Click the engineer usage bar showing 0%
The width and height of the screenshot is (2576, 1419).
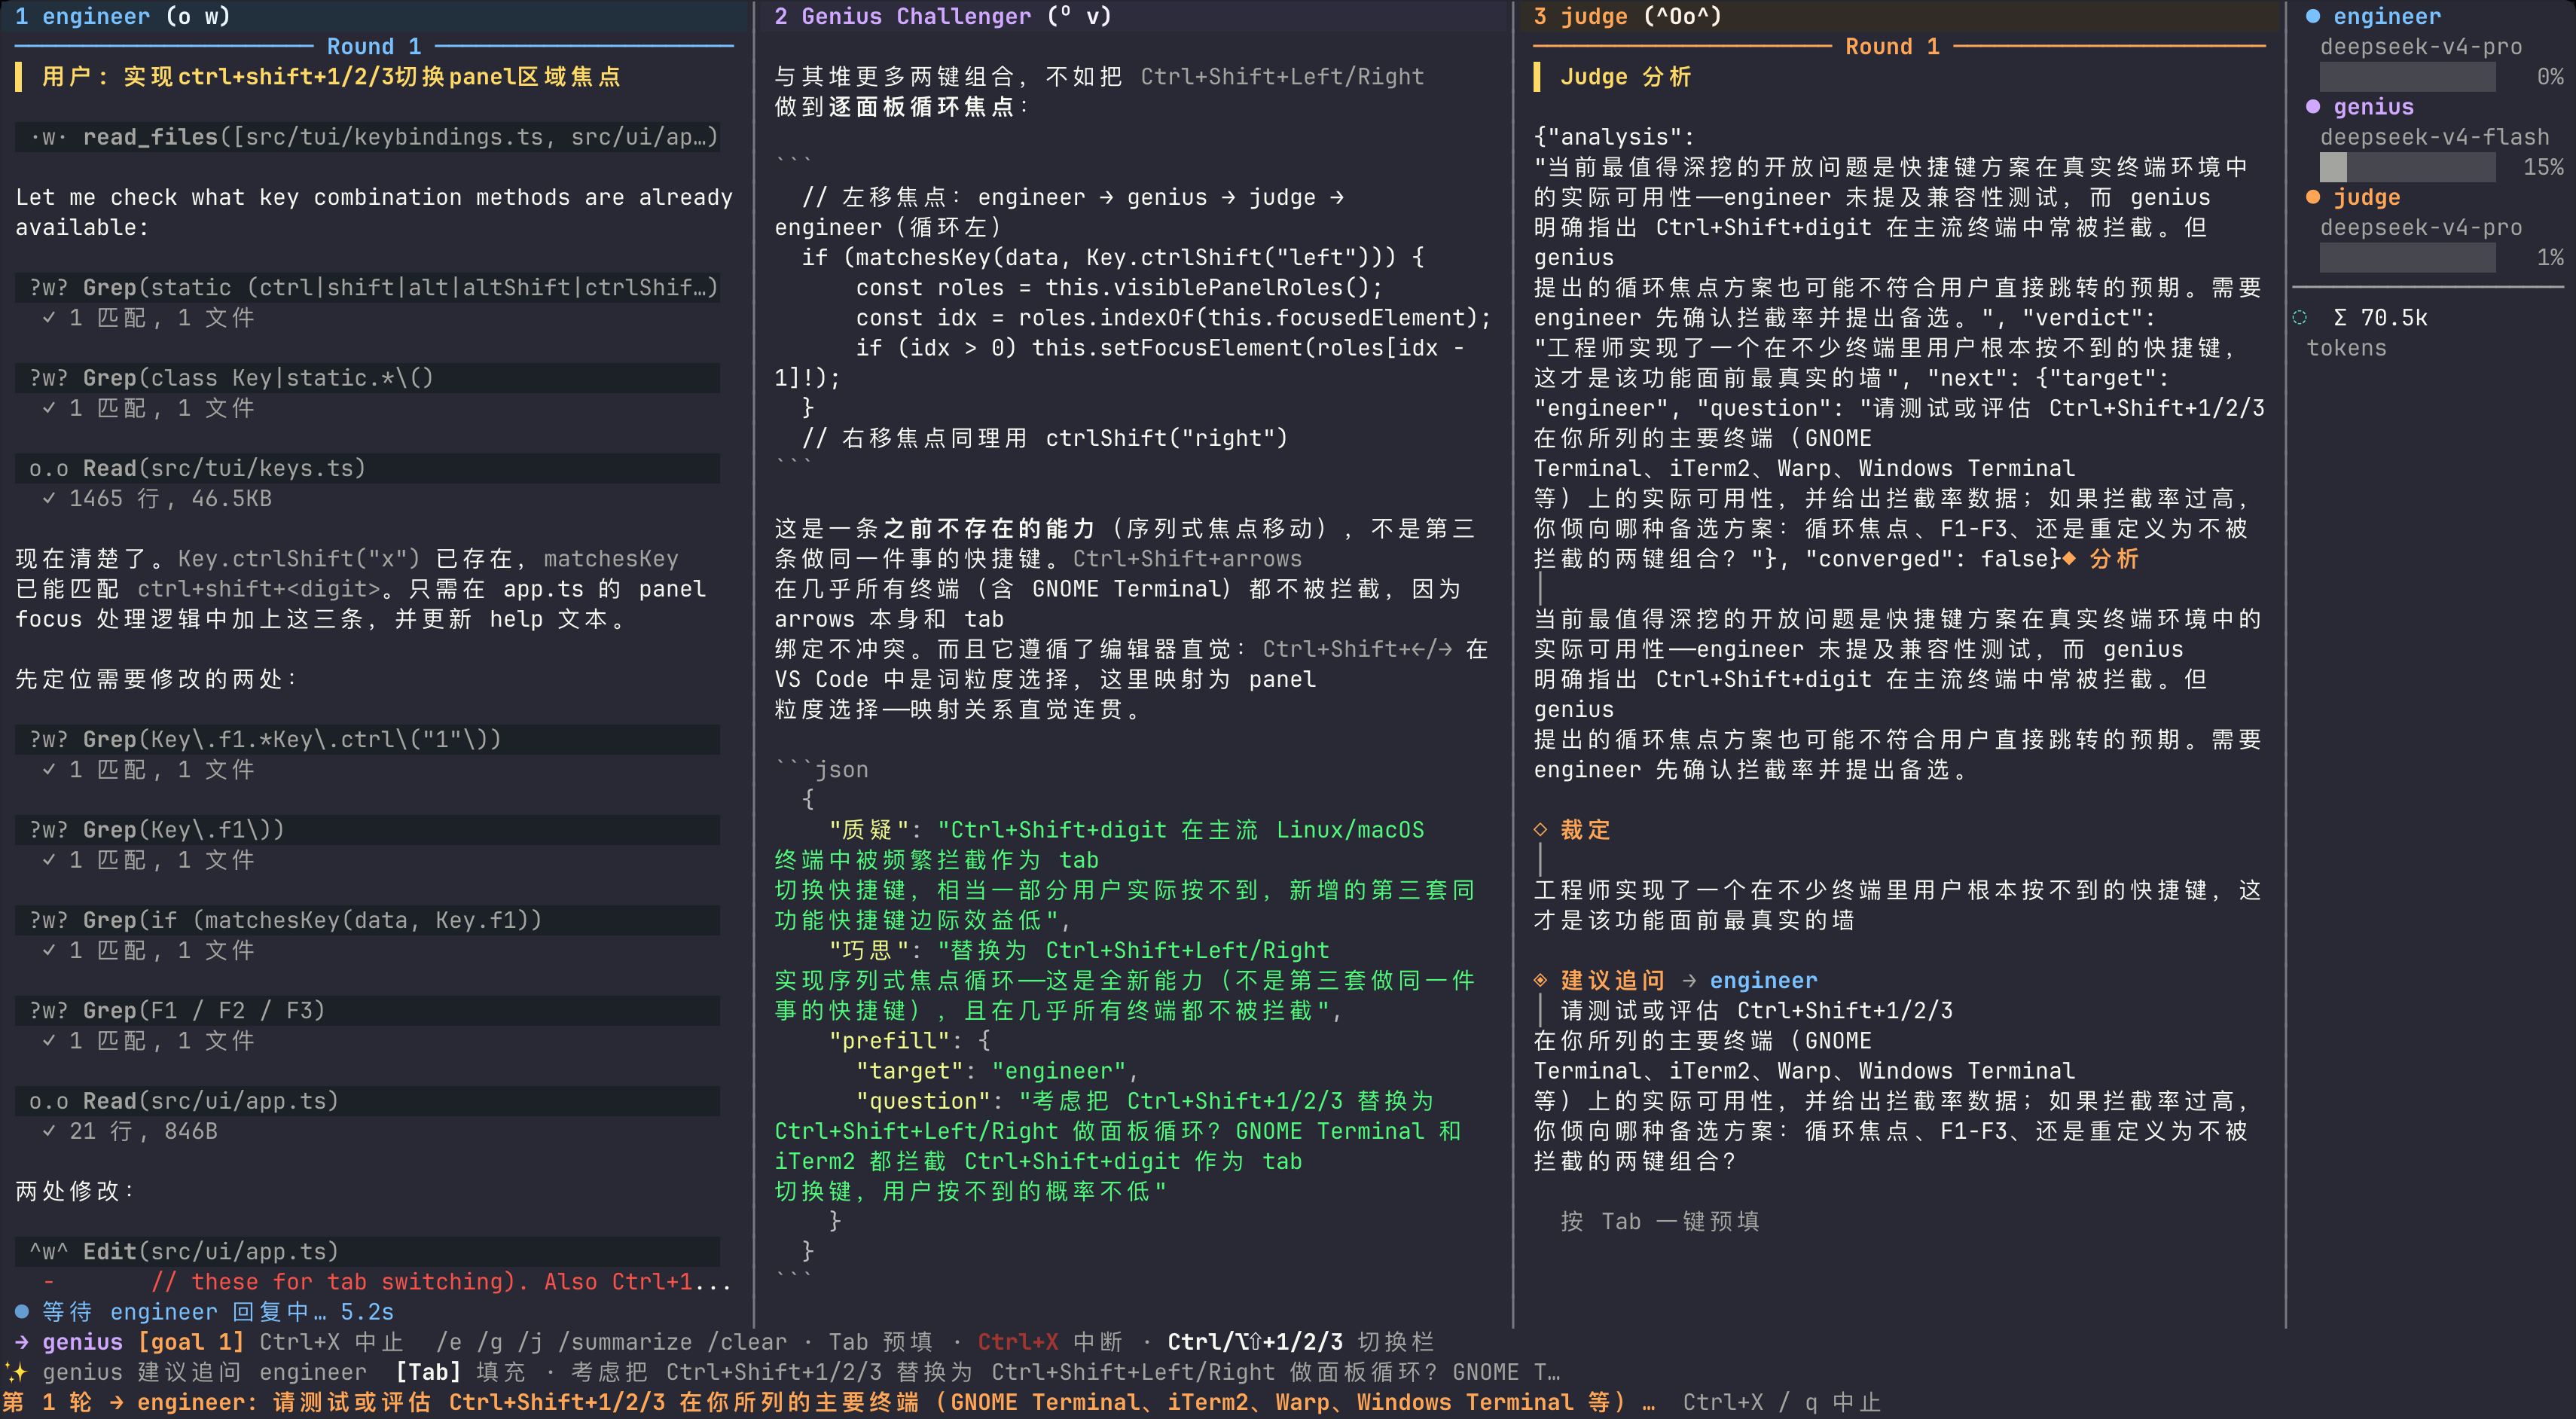(2407, 77)
